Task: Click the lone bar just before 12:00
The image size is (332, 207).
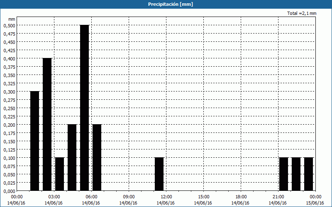Action: pos(159,174)
